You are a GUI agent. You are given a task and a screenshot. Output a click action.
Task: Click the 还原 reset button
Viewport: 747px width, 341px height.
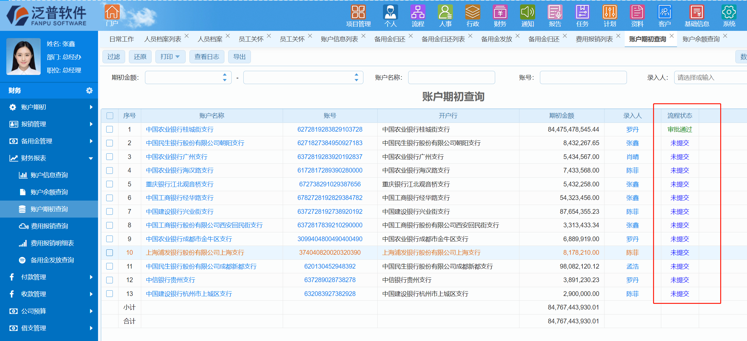coord(140,57)
